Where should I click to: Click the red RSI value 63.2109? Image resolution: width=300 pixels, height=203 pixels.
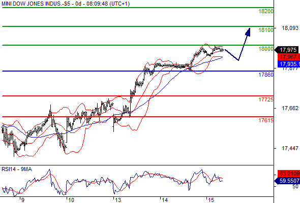coord(289,174)
